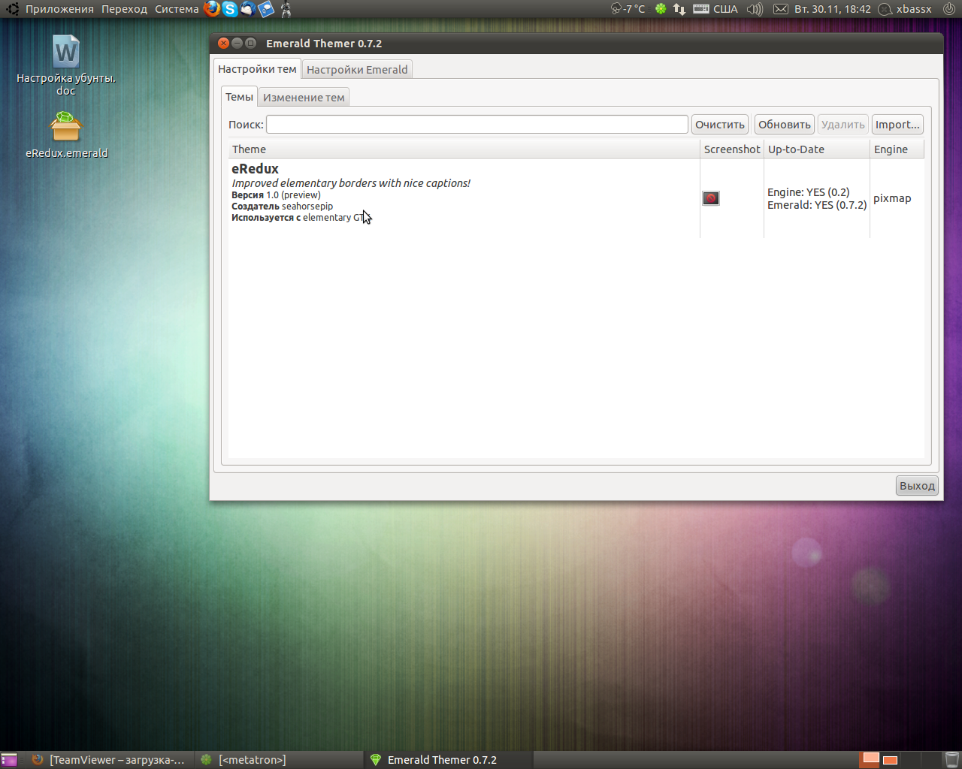The width and height of the screenshot is (962, 769).
Task: Open the Система menu
Action: tap(177, 9)
